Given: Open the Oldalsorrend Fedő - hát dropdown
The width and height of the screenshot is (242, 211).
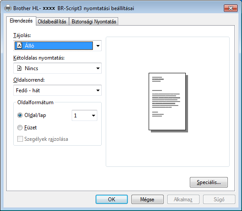Looking at the screenshot, I should coord(58,90).
